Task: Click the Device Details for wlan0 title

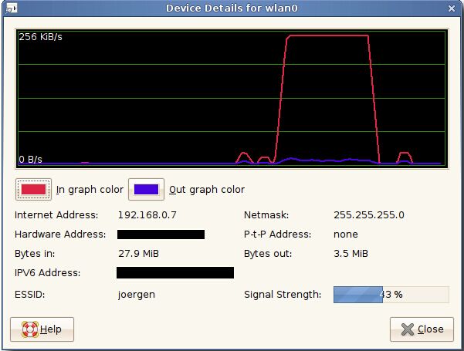Action: coord(232,8)
